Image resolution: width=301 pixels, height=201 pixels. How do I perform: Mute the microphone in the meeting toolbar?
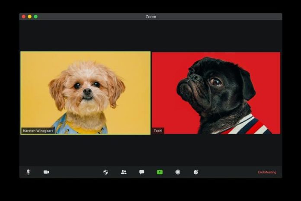(x=28, y=172)
